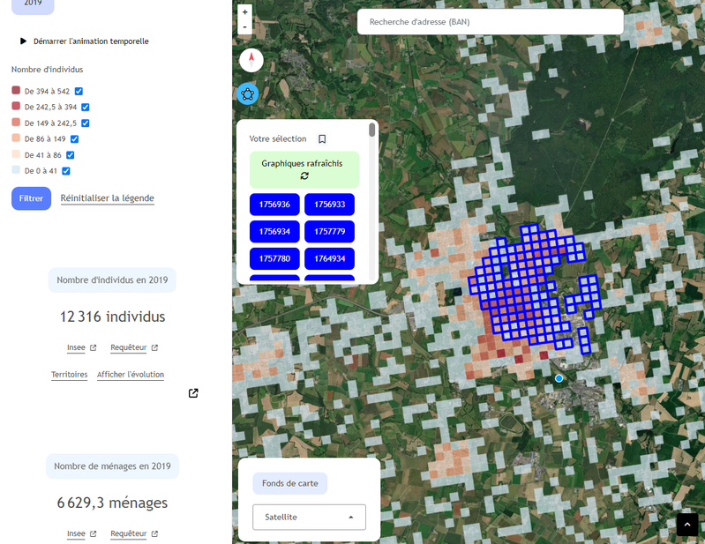Image resolution: width=705 pixels, height=544 pixels.
Task: Open the Territoires link
Action: 69,375
